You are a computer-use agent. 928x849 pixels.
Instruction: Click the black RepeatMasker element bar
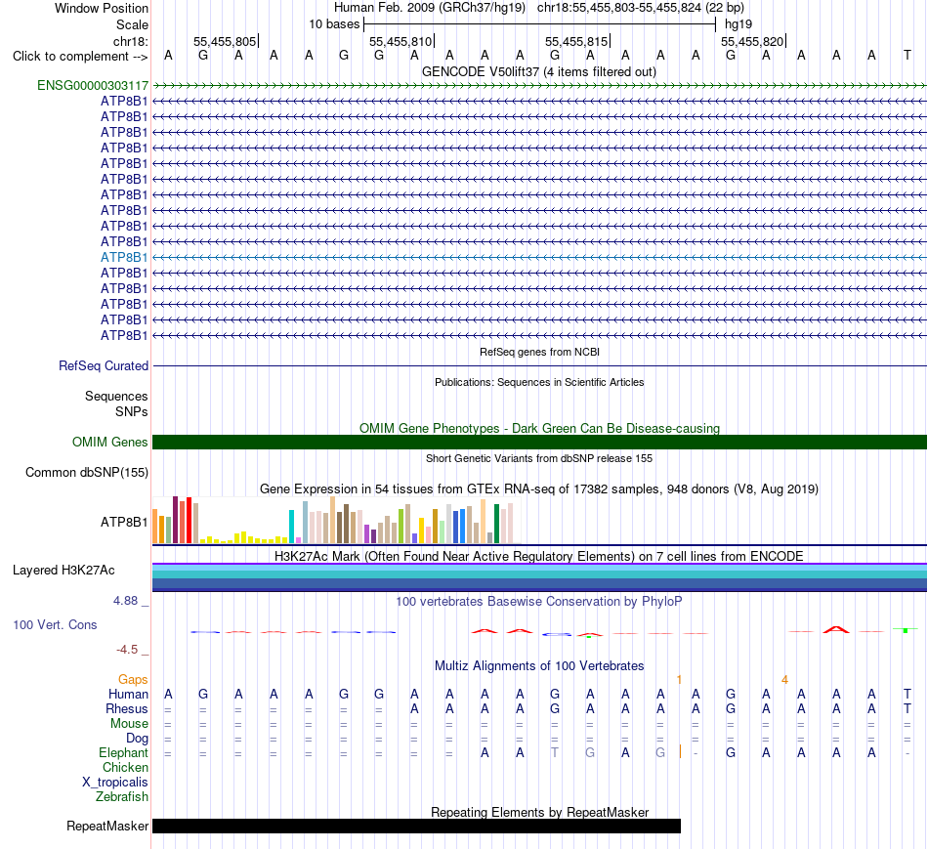(417, 826)
